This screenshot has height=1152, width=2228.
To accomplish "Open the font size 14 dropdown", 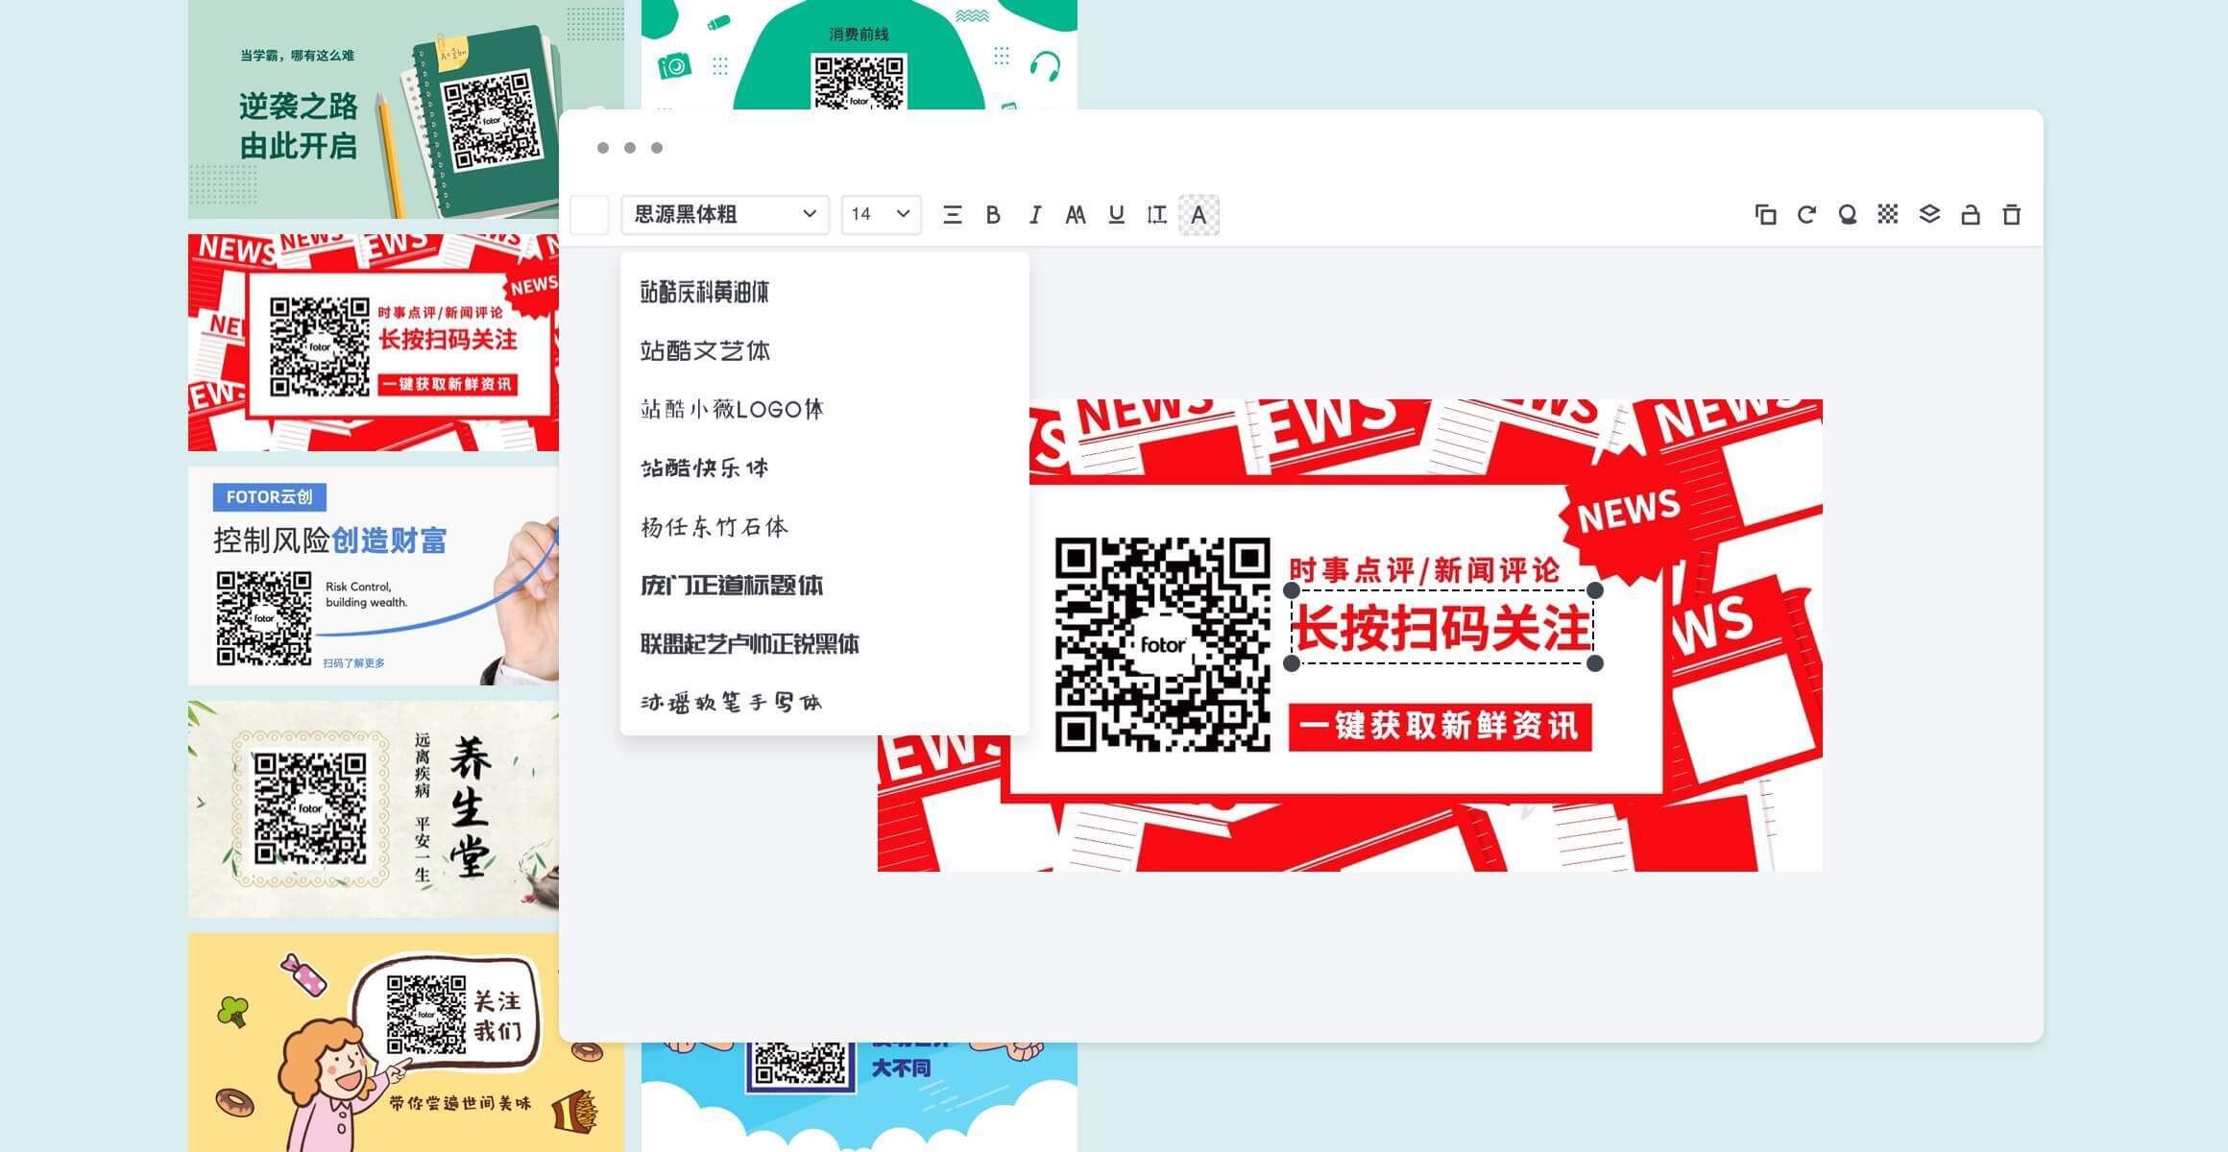I will coord(879,215).
